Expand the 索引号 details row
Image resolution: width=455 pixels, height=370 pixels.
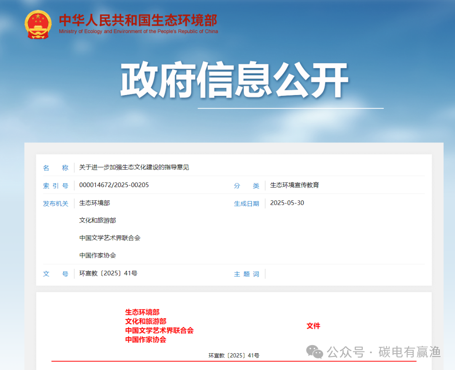(x=56, y=185)
